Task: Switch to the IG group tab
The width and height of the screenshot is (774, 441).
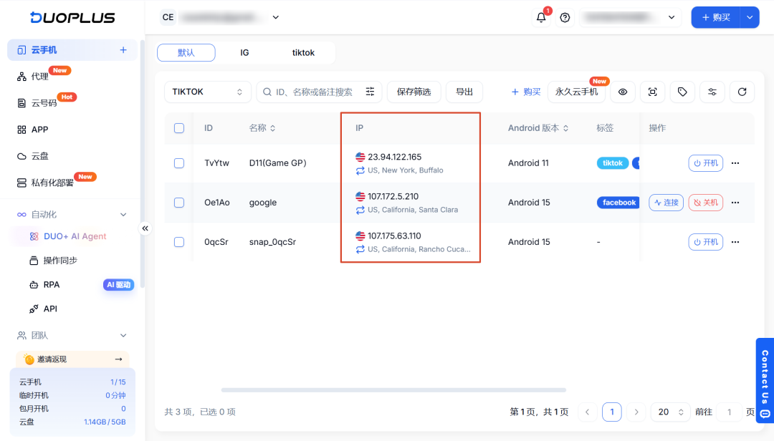Action: click(244, 53)
